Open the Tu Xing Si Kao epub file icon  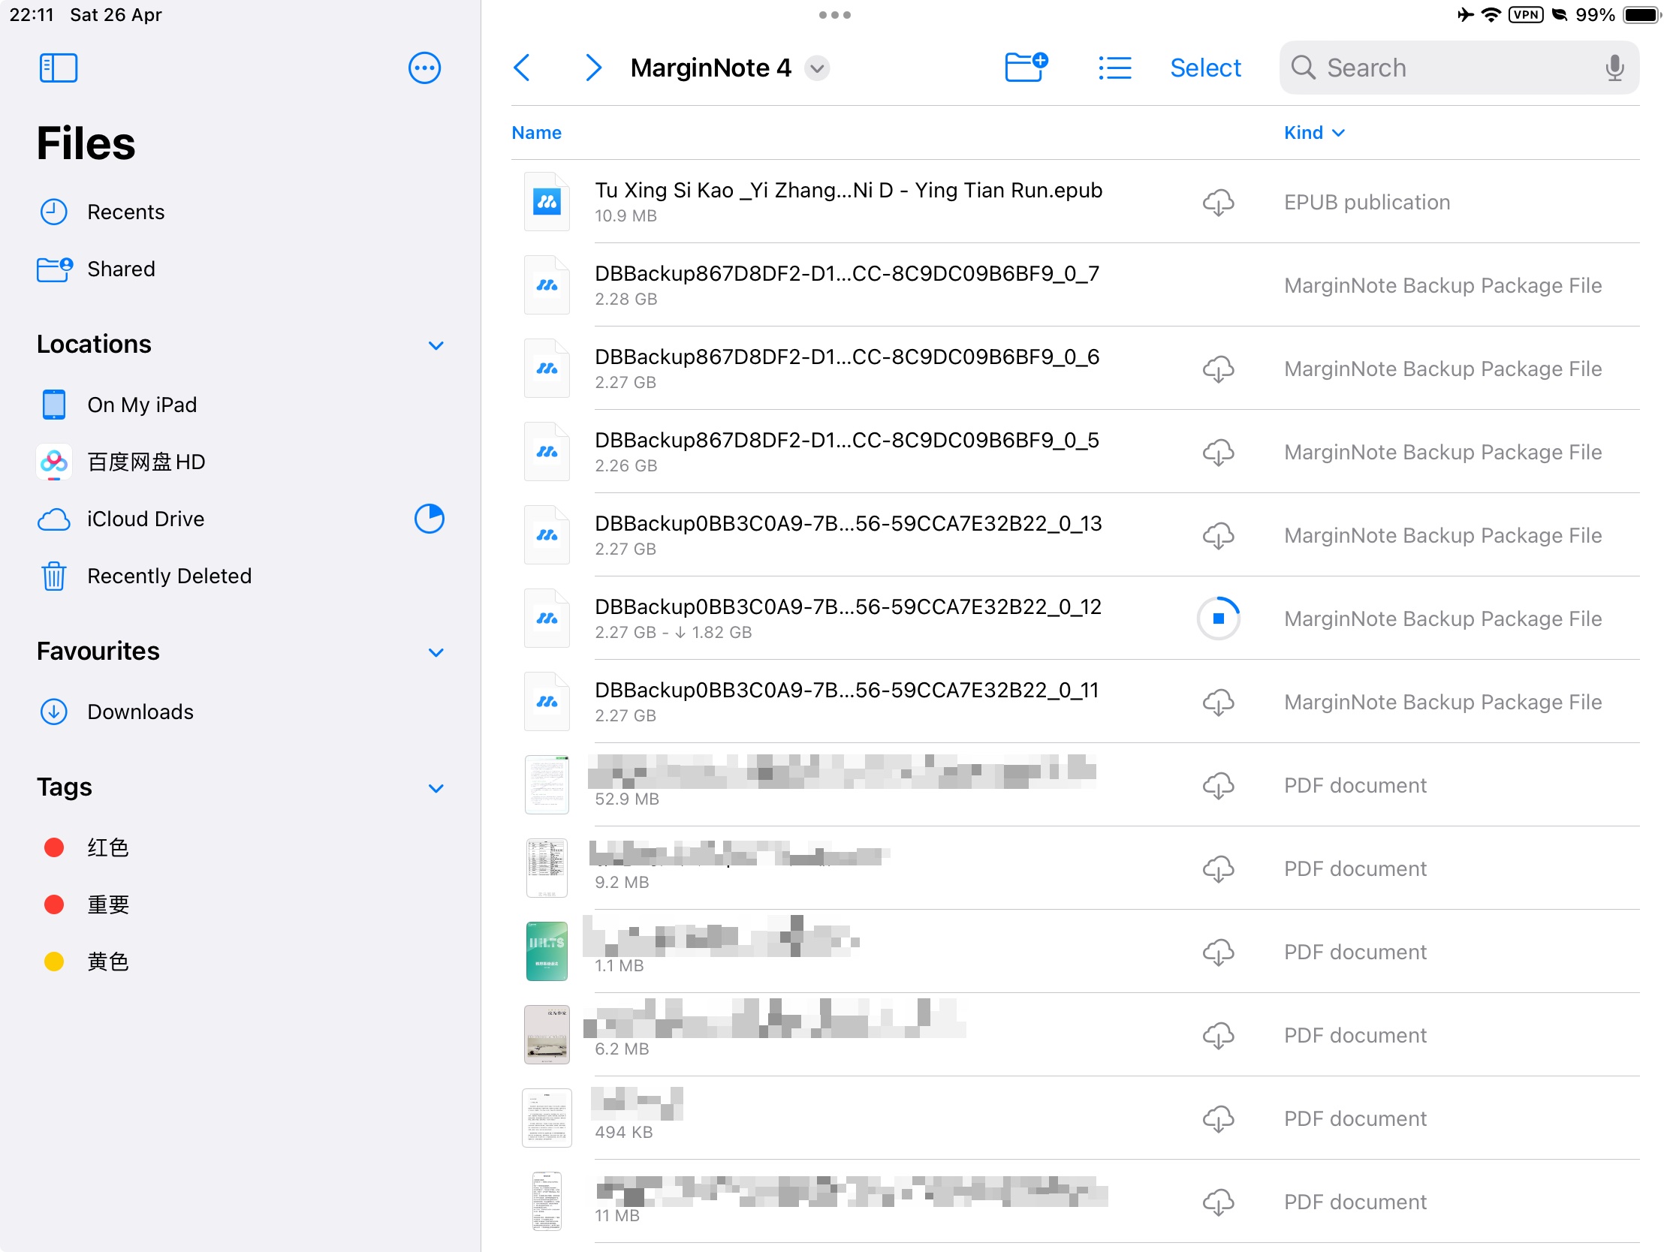click(547, 201)
